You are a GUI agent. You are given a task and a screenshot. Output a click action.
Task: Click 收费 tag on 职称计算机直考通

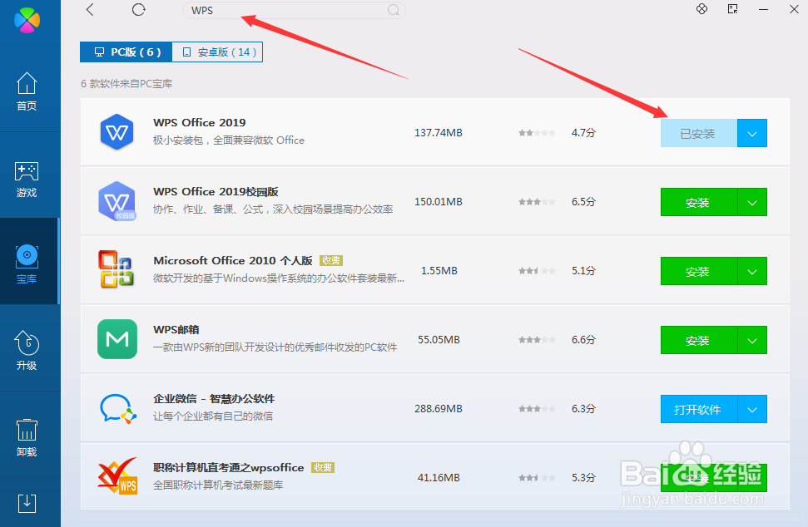point(323,467)
